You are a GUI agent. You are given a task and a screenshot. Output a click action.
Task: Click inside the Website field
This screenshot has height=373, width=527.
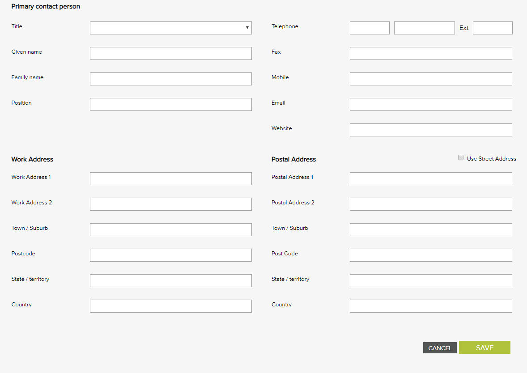click(x=431, y=130)
